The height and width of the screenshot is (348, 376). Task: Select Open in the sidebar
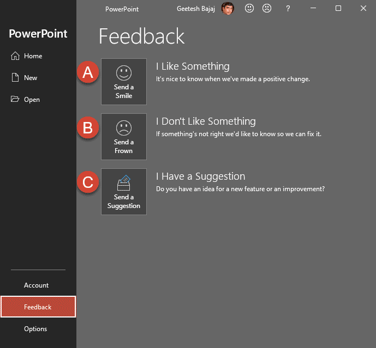click(x=38, y=99)
